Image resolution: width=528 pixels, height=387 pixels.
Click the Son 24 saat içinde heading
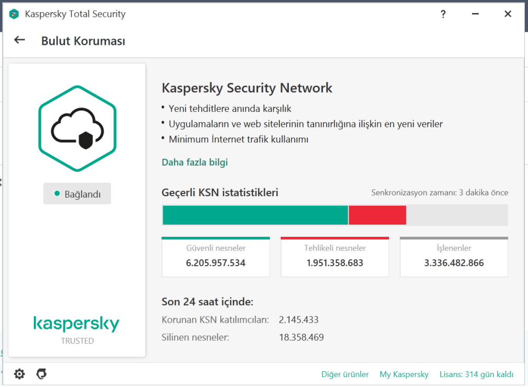tap(208, 302)
